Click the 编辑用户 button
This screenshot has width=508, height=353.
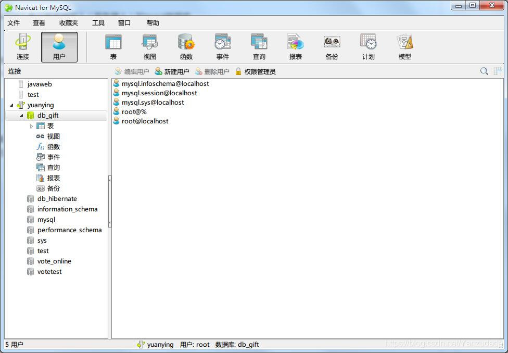point(132,72)
